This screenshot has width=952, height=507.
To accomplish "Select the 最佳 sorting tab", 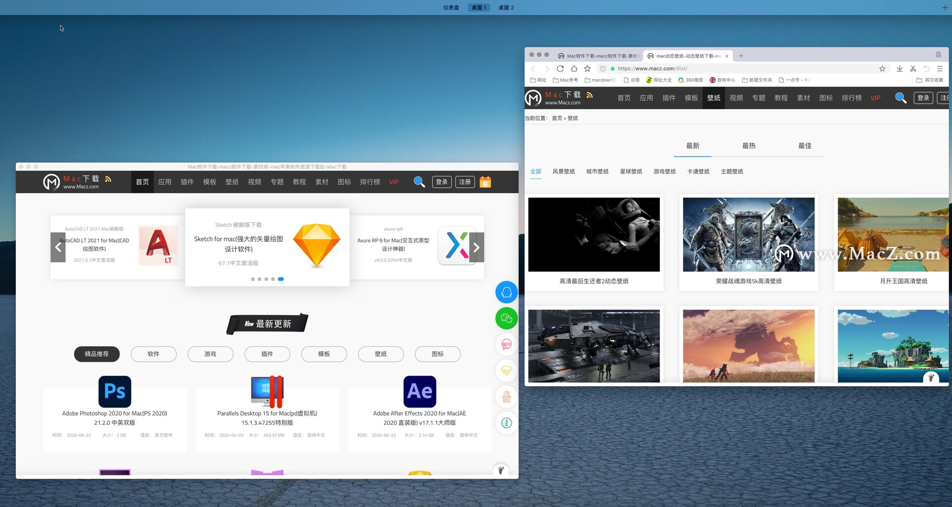I will coord(805,146).
